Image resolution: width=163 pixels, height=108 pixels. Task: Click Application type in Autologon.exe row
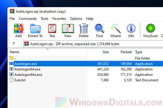tap(144, 64)
